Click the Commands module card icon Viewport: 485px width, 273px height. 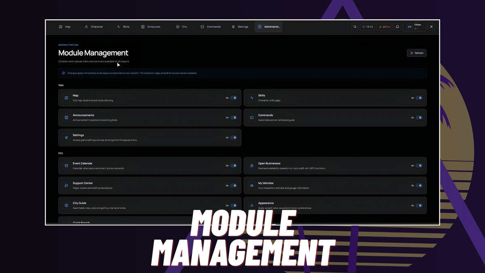[252, 118]
